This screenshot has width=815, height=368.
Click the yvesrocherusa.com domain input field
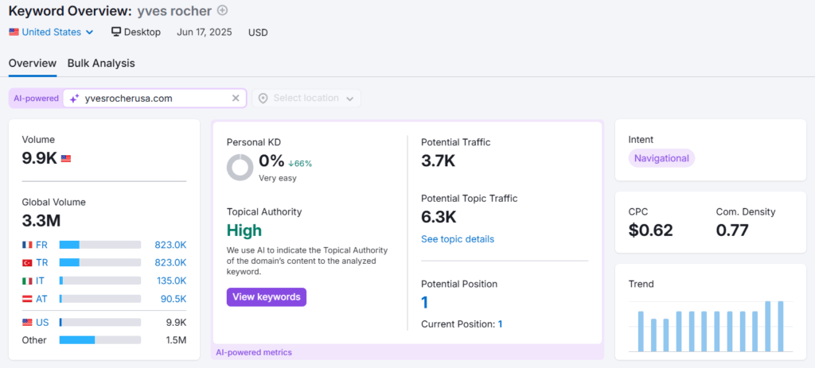(155, 98)
